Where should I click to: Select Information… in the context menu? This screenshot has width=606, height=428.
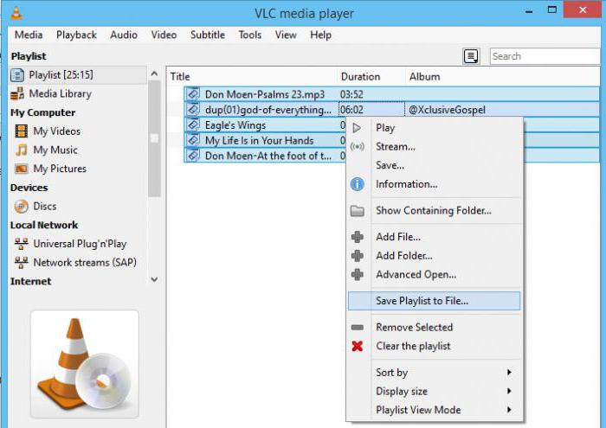[434, 184]
